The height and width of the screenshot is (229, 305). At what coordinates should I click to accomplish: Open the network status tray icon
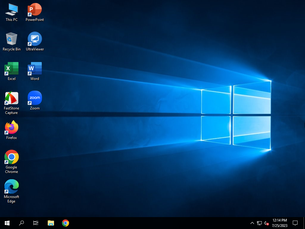pyautogui.click(x=259, y=223)
